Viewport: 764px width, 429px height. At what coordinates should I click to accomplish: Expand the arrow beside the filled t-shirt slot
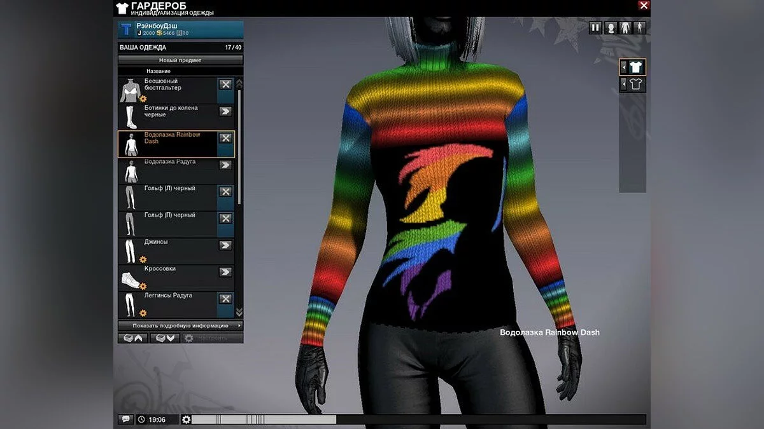tap(623, 67)
